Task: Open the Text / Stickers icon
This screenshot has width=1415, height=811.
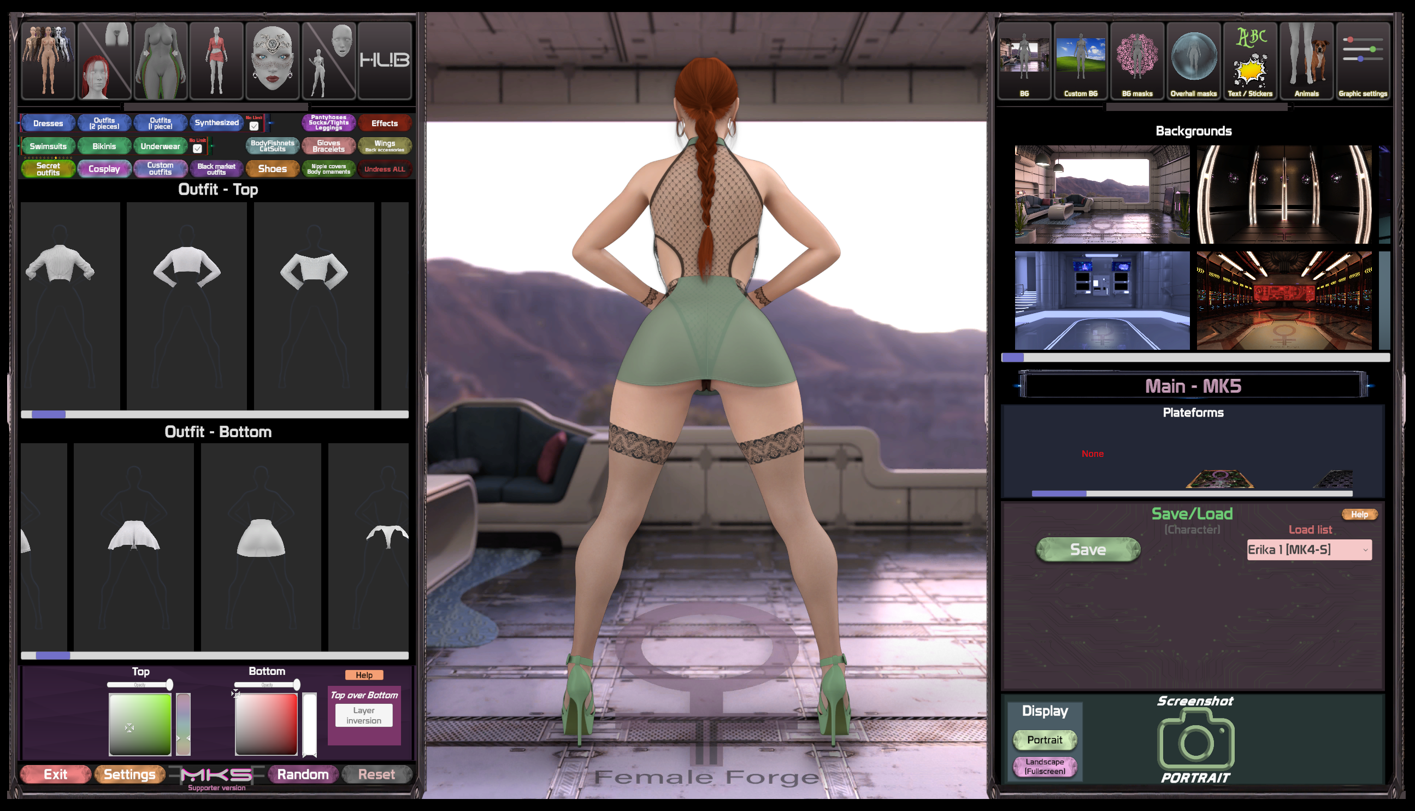Action: 1249,60
